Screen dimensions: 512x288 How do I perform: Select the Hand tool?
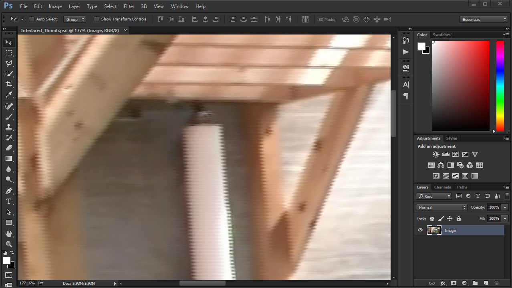(x=9, y=233)
